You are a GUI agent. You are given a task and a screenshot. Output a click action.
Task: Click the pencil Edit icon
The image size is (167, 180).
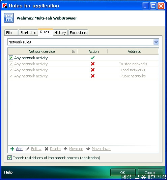tap(27, 149)
